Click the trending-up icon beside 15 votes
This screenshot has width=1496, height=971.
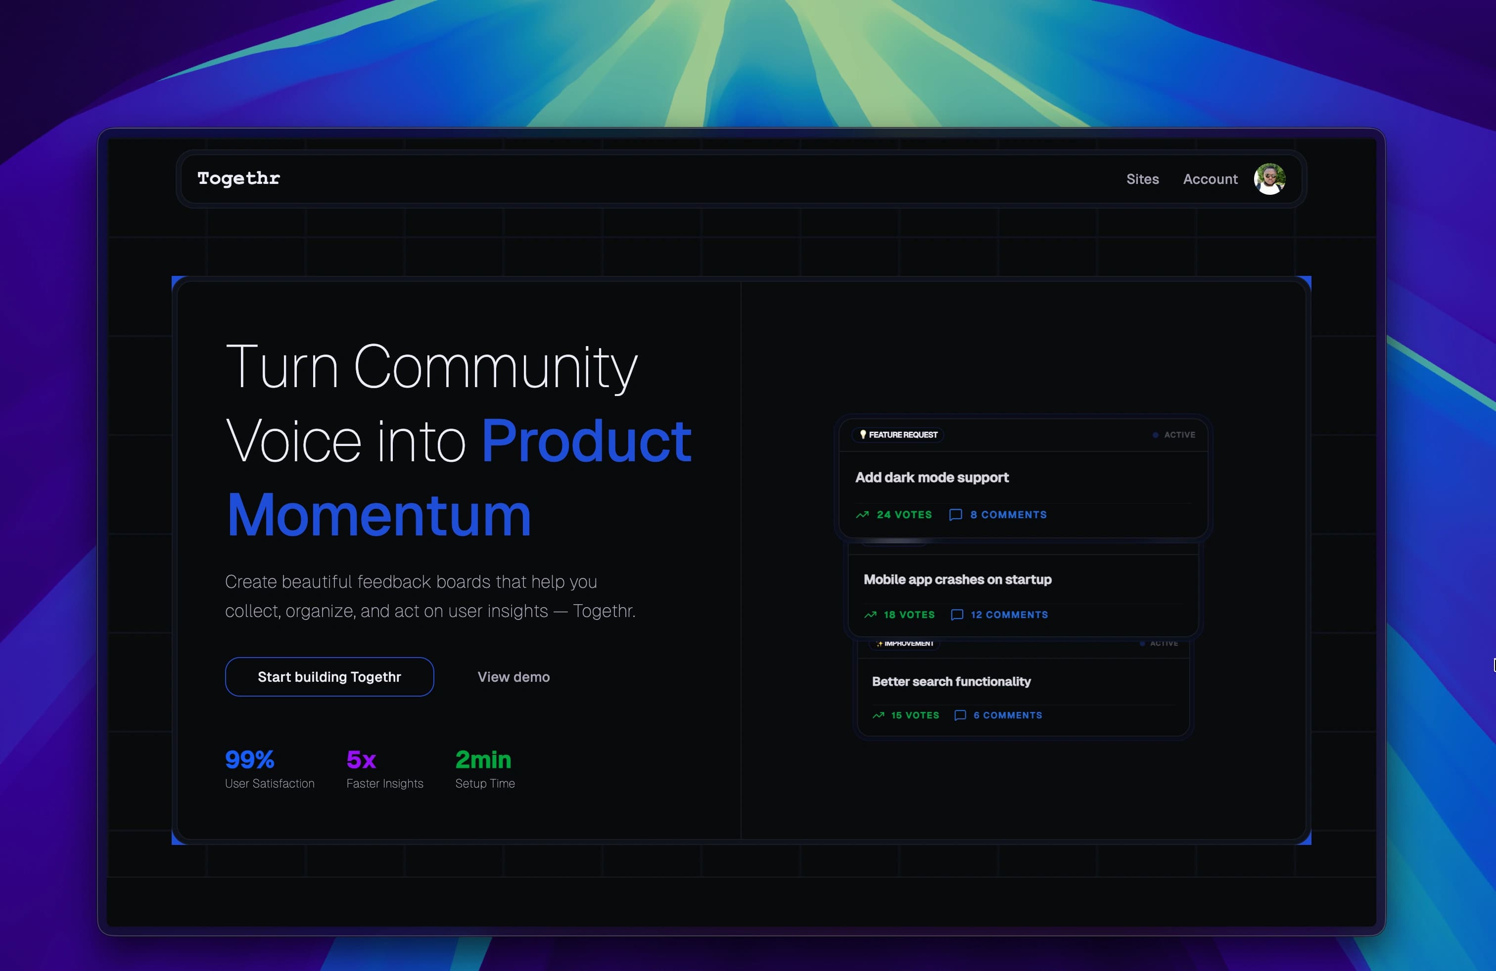(878, 715)
